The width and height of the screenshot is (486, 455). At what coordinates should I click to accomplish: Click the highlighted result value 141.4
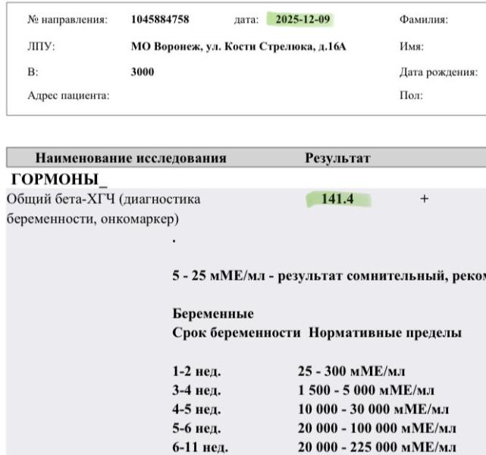pos(339,199)
